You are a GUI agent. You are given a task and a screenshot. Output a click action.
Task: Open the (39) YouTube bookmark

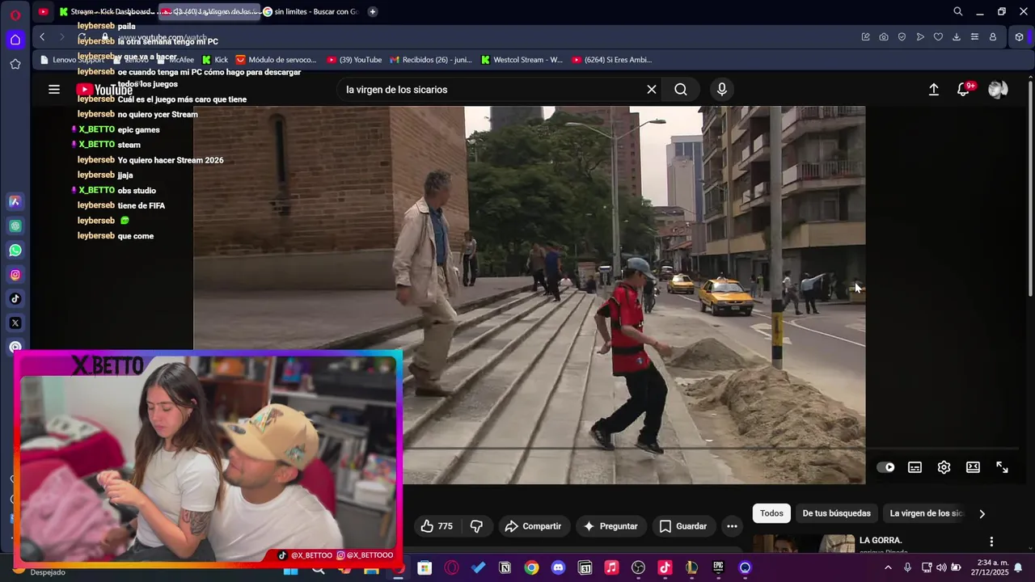tap(354, 60)
